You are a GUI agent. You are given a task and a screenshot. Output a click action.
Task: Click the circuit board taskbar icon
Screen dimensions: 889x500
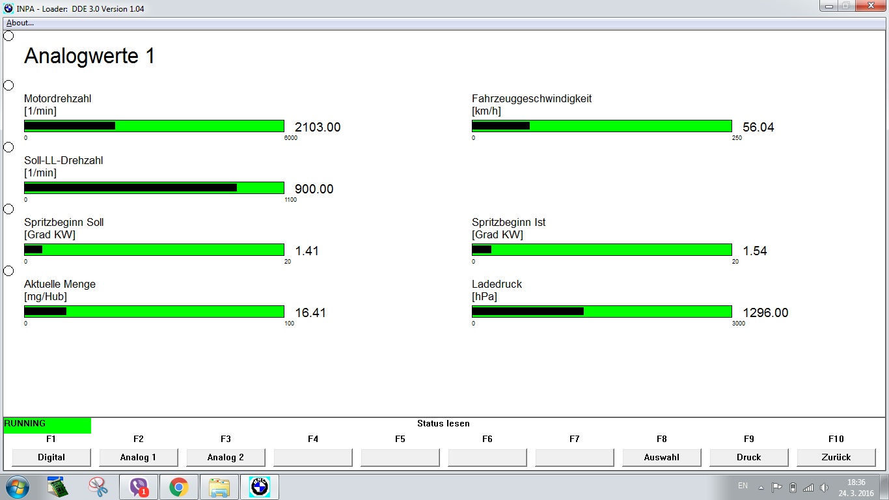[x=58, y=487]
